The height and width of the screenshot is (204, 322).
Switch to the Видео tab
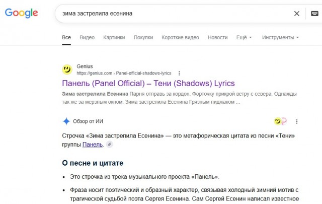[x=87, y=37]
